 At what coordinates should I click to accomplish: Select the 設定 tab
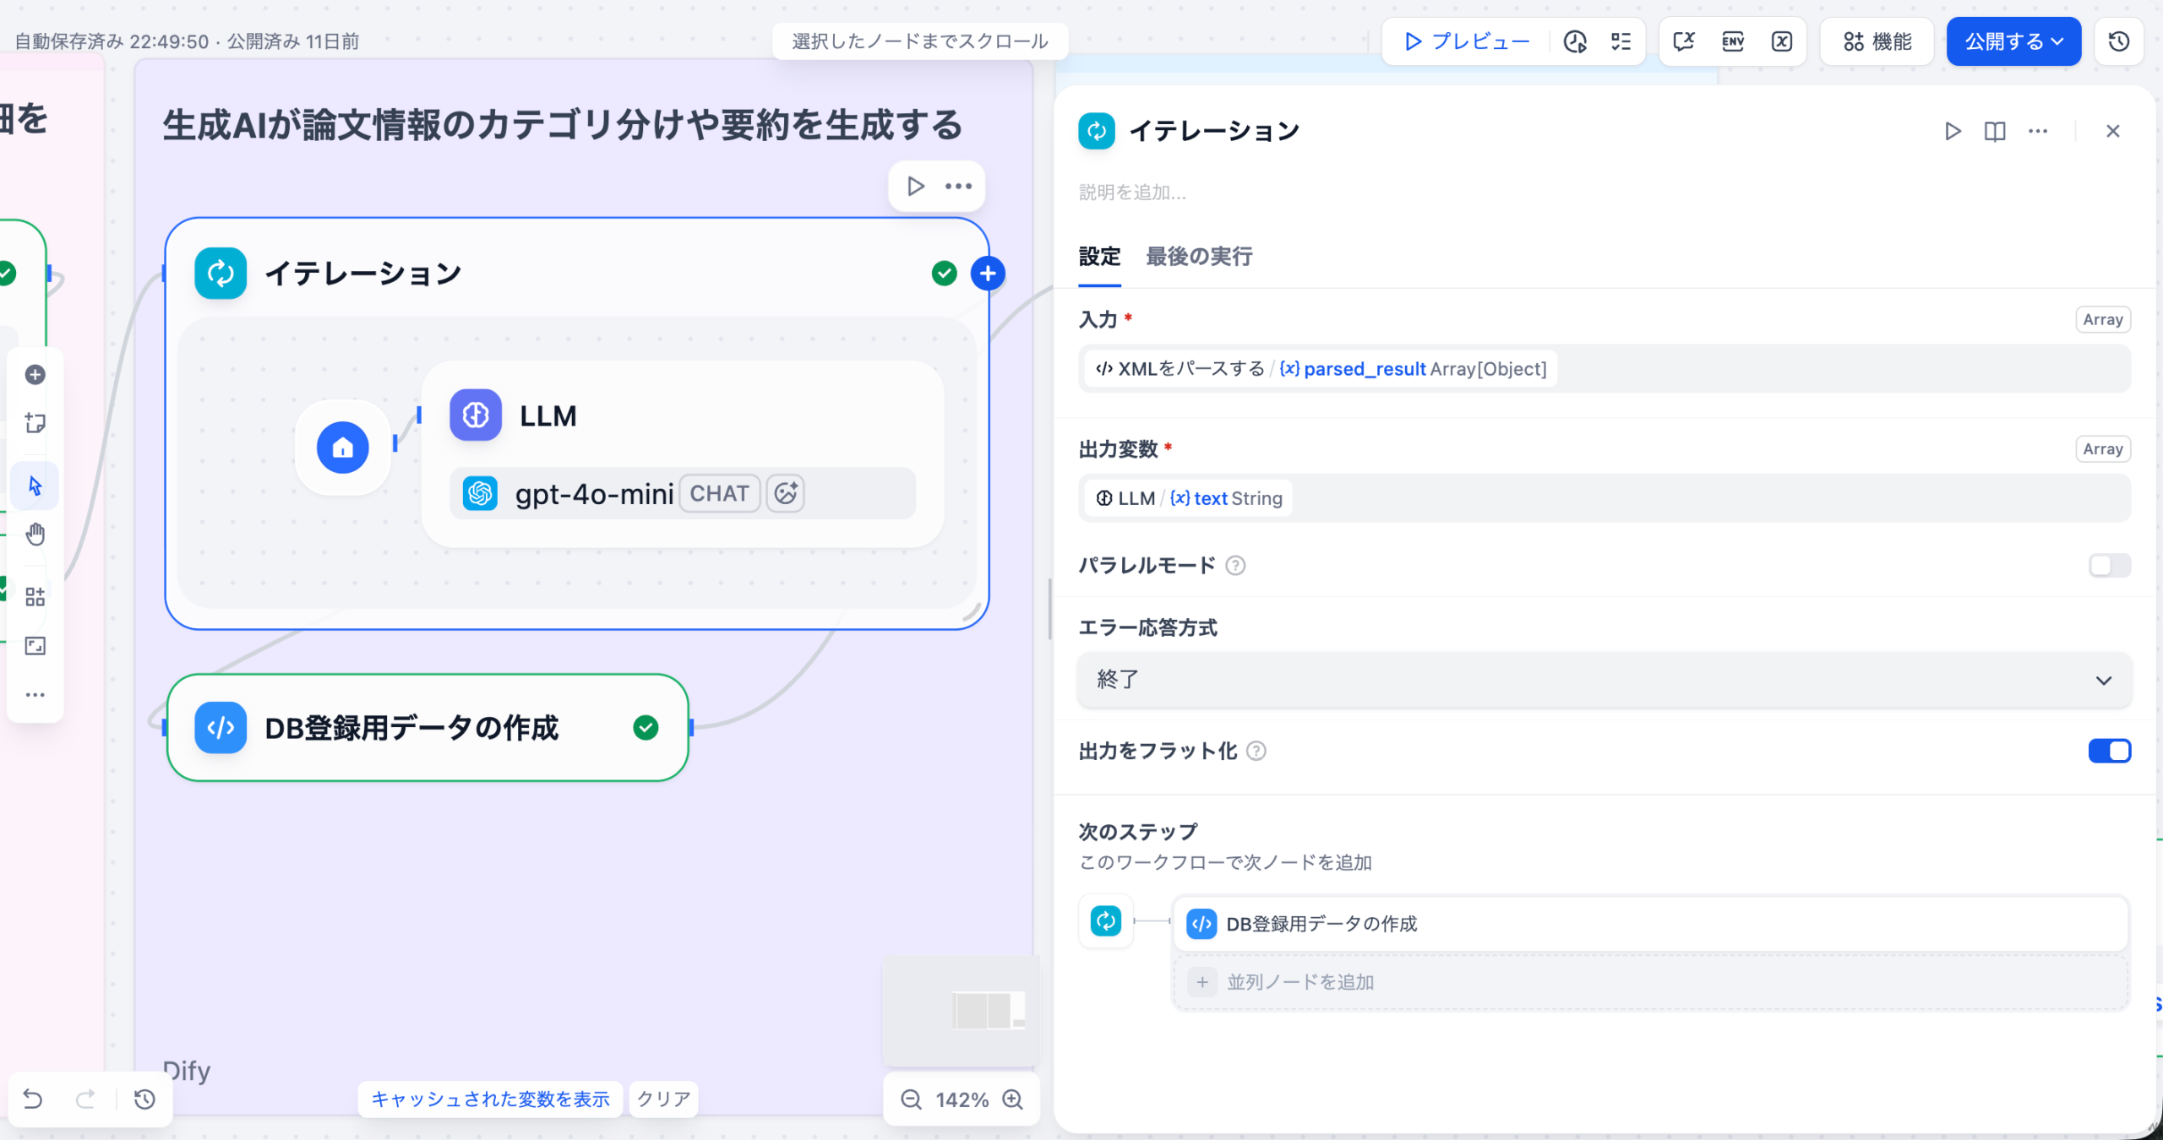pos(1099,256)
